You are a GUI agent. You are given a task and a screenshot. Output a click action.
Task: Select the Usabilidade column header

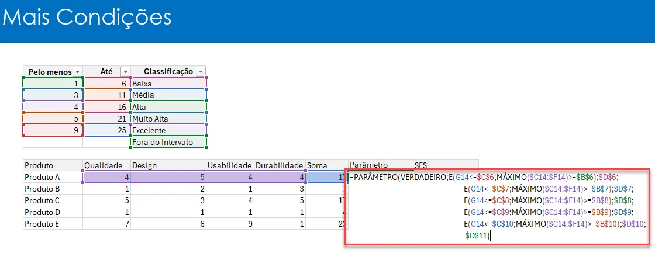[x=230, y=165]
